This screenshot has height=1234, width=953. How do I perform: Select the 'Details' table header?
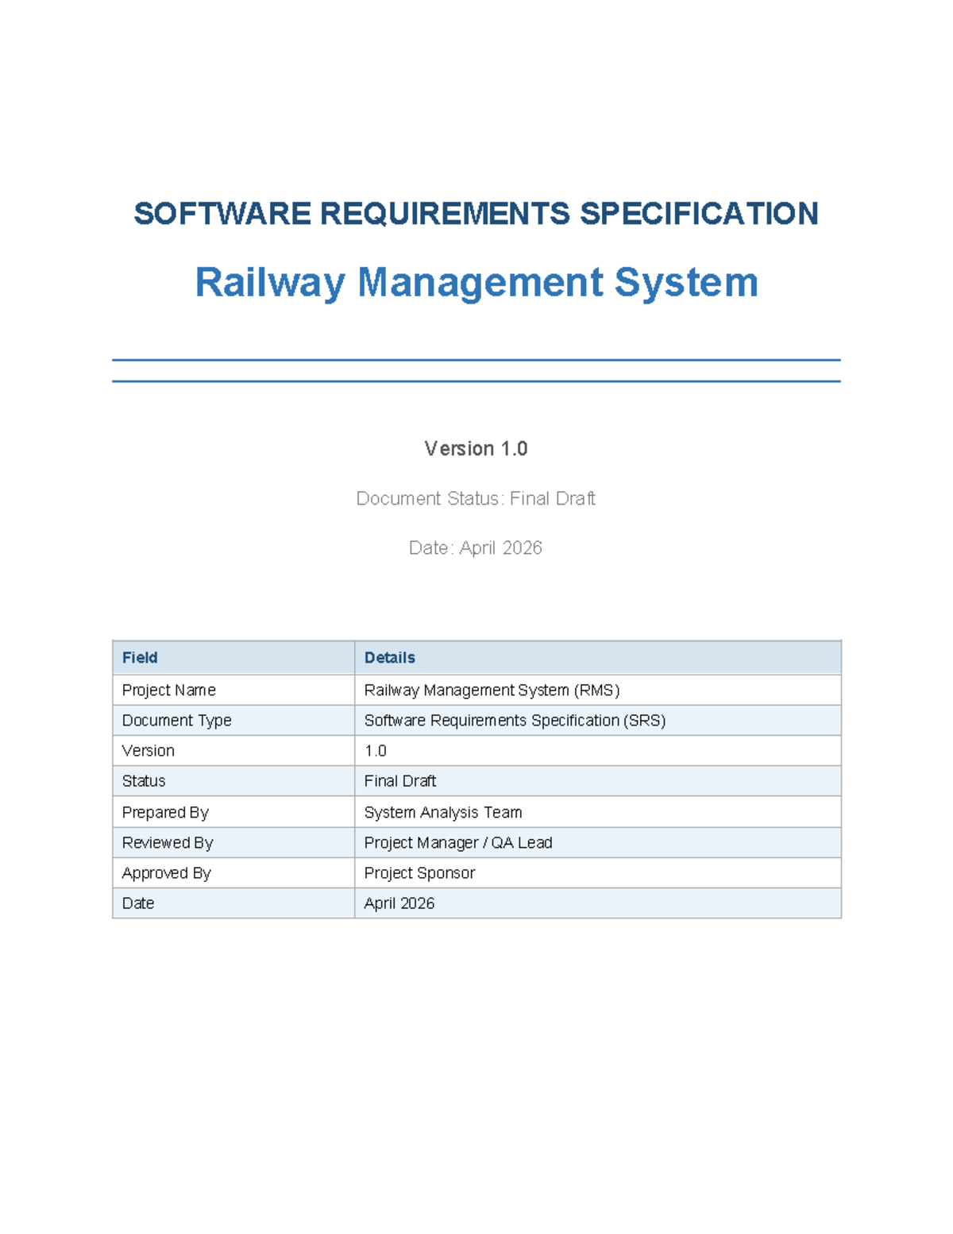[x=597, y=658]
